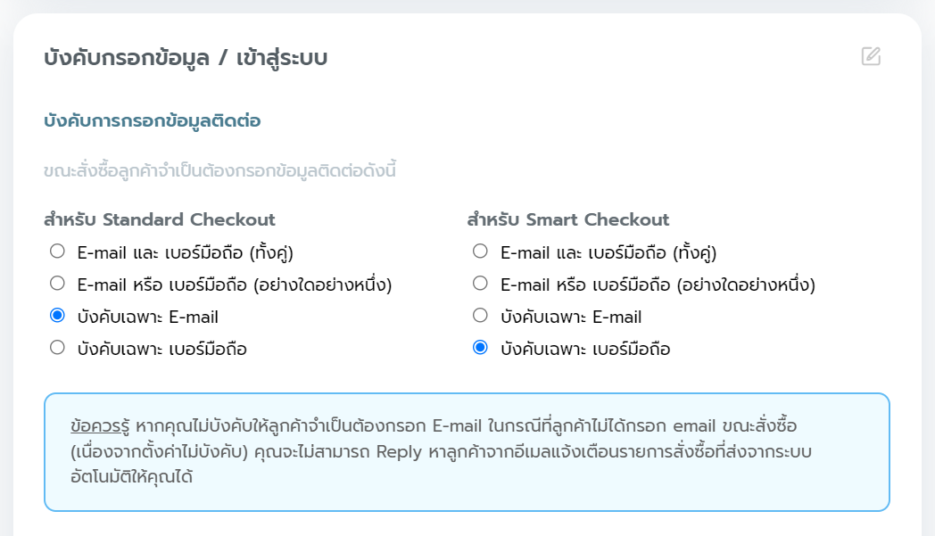Select 'E-mail และ เบอร์มือถือ (ทั้งคู่)' radio for Smart Checkout

tap(480, 252)
